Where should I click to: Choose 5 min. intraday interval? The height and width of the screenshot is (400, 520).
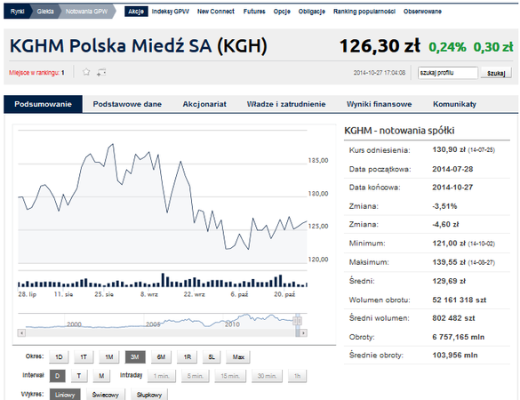[195, 376]
